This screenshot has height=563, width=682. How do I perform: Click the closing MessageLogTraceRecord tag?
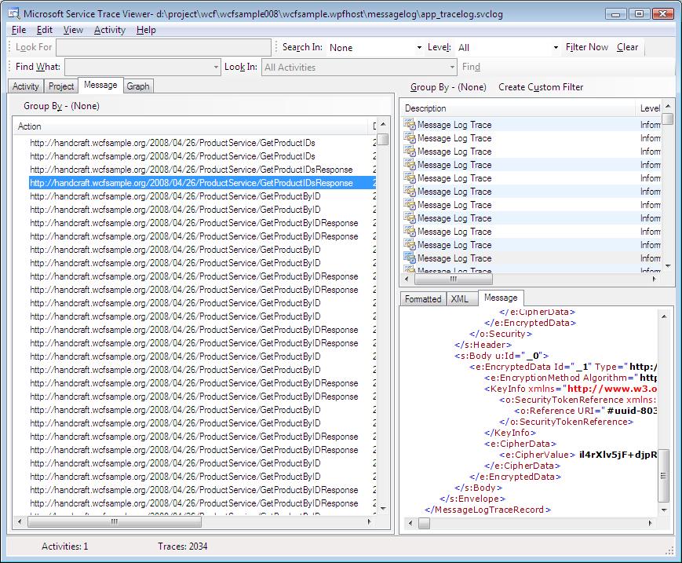[x=487, y=510]
